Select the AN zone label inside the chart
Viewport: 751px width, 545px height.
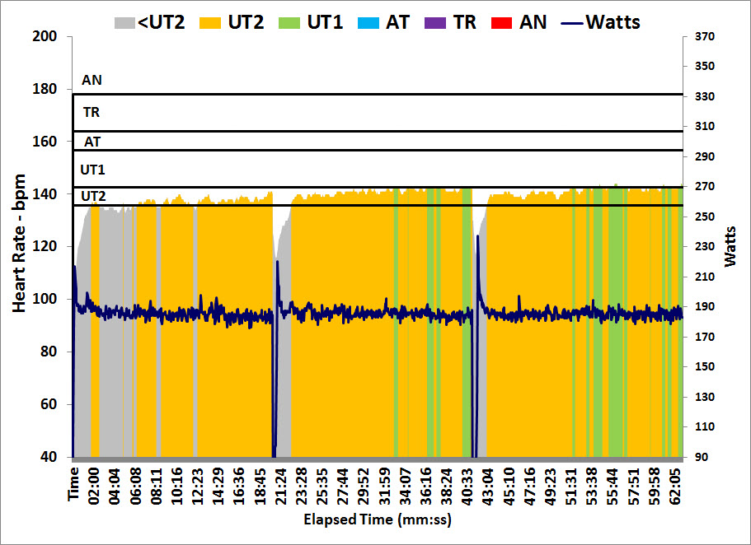[92, 81]
